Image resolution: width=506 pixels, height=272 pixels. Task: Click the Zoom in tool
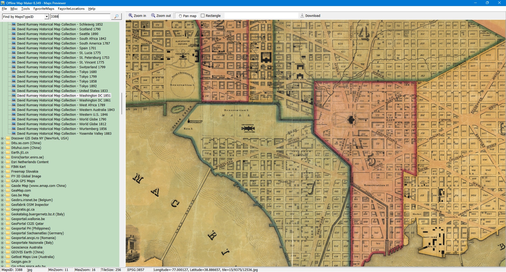pos(137,16)
